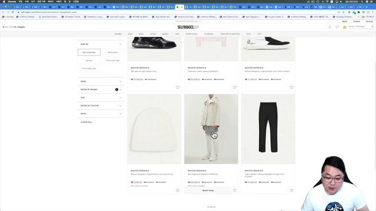376x211 pixels.
Task: Open the black leather boot image
Action: click(x=154, y=49)
